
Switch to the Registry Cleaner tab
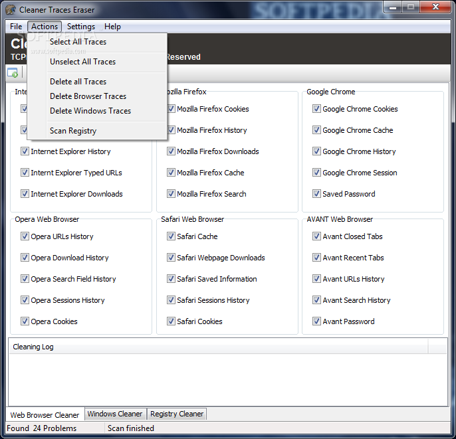(177, 414)
